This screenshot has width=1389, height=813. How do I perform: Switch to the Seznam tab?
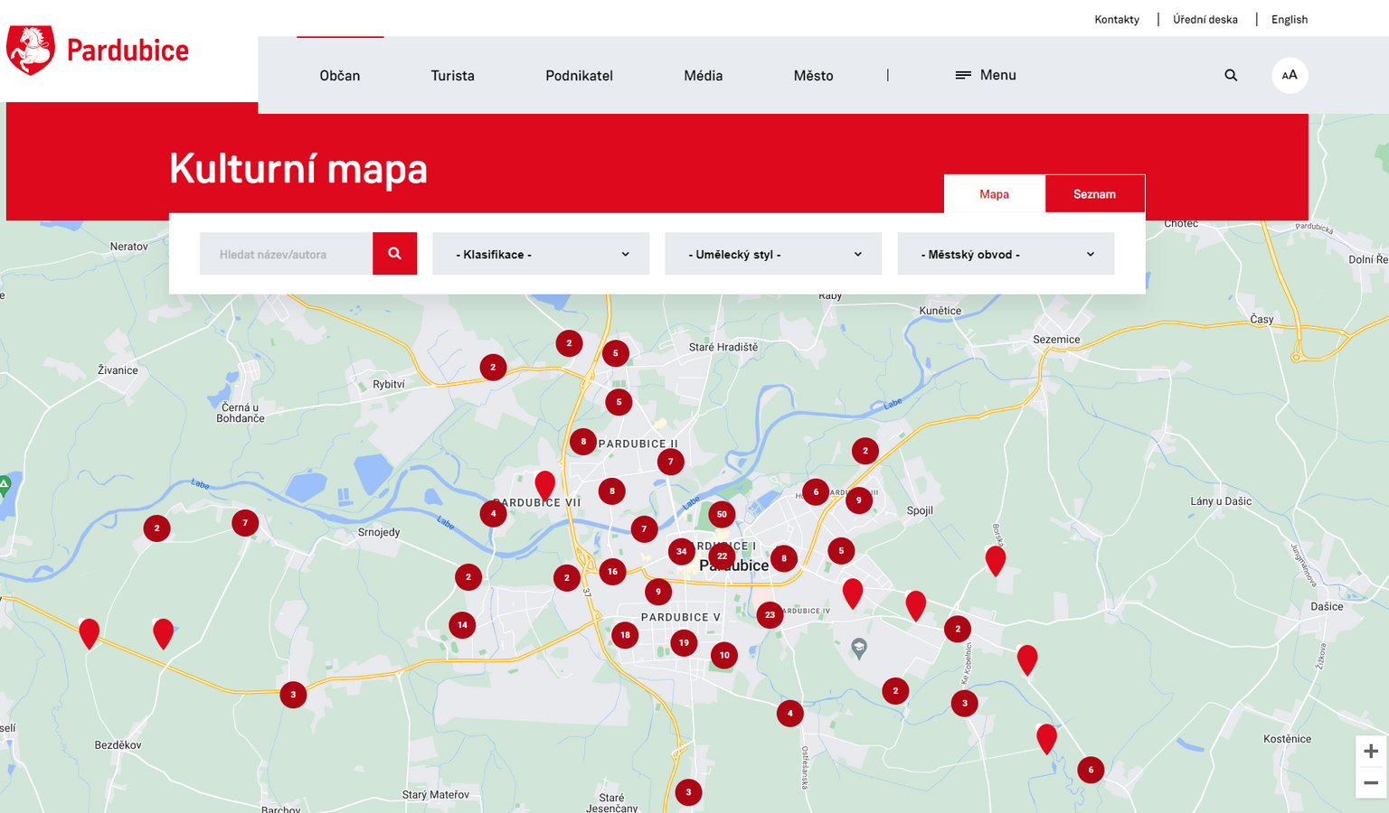click(x=1094, y=194)
